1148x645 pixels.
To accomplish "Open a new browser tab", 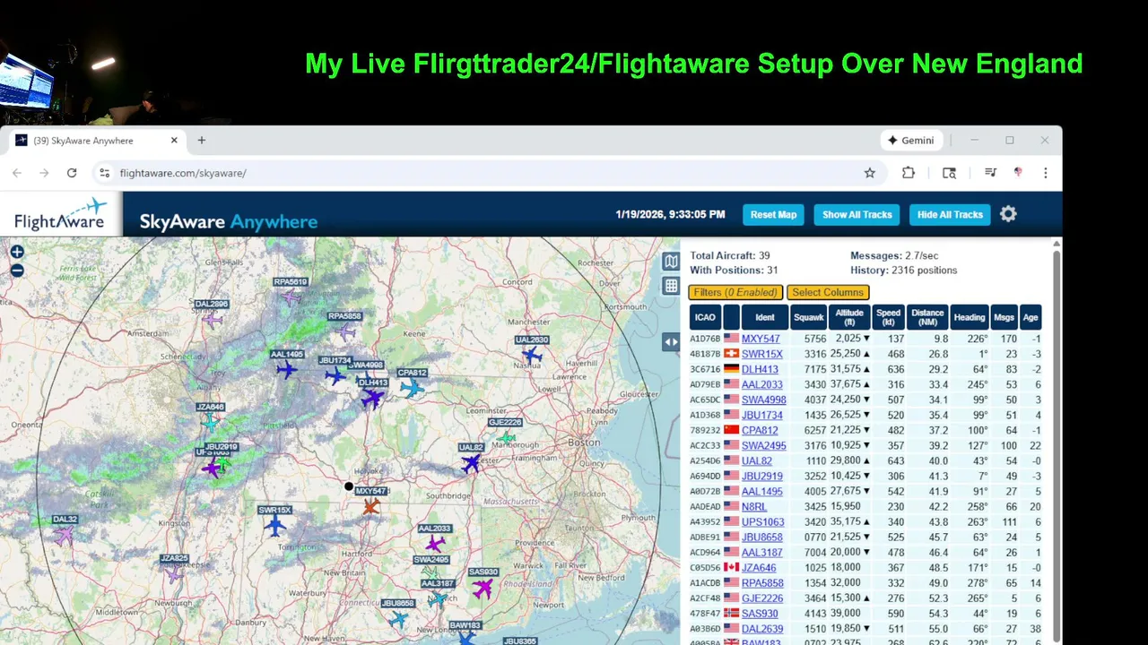I will (202, 141).
